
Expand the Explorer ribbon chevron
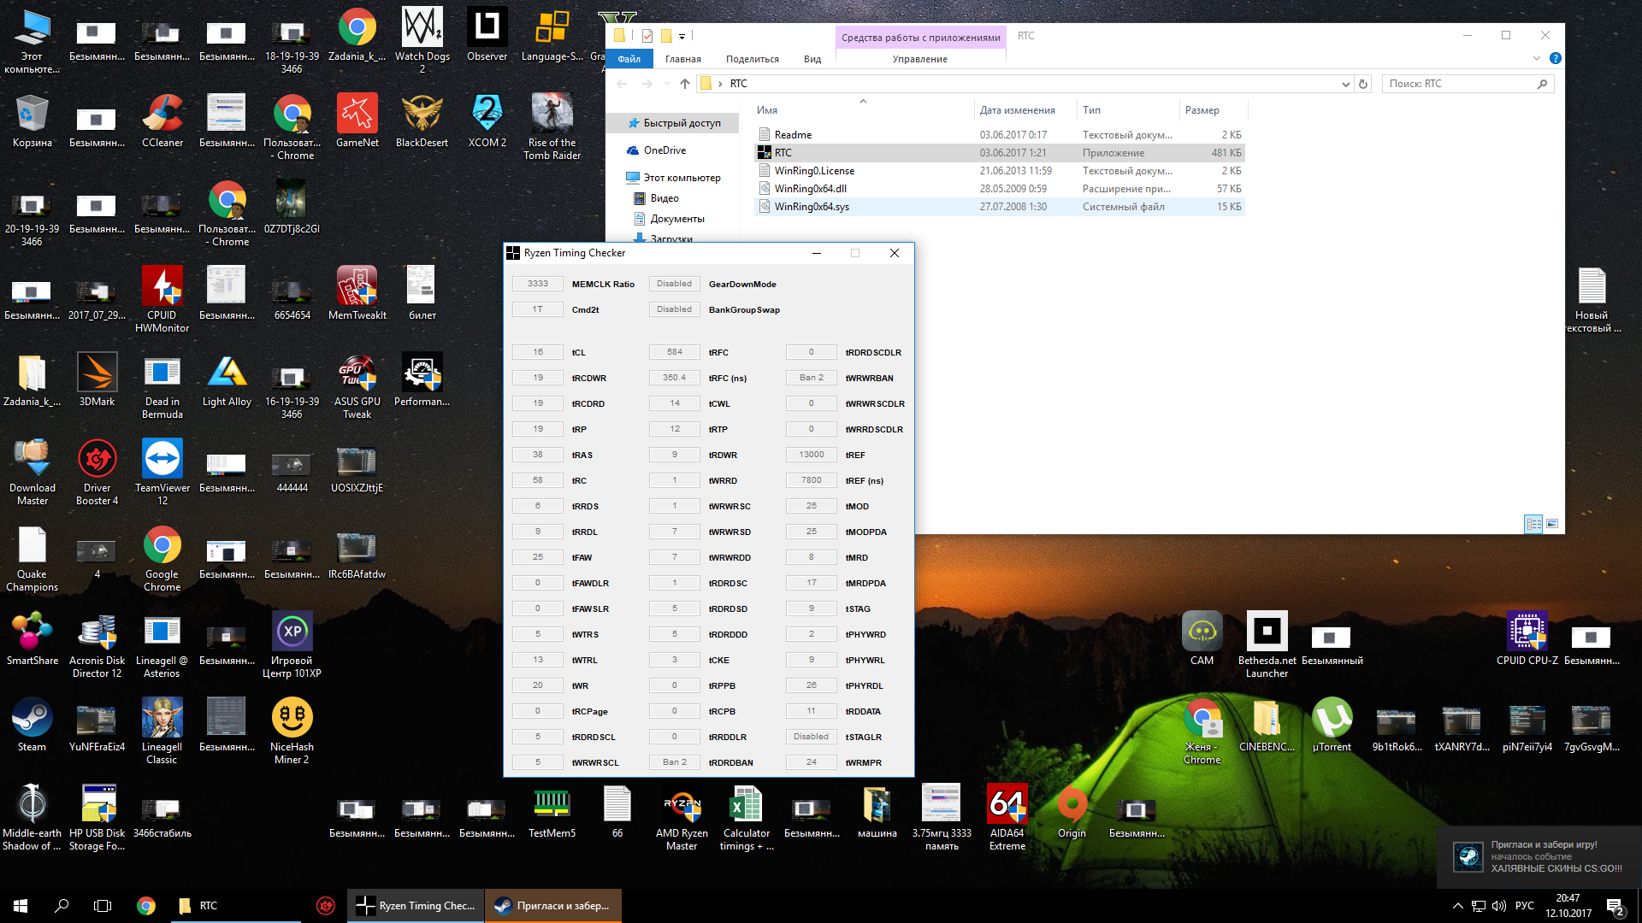click(x=1536, y=58)
